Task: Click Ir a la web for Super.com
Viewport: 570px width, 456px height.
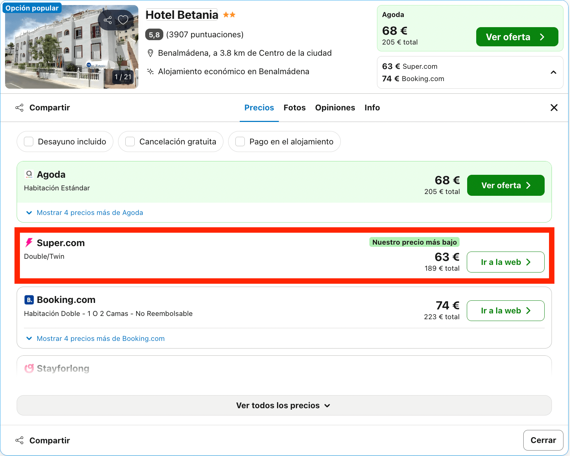Action: point(506,262)
